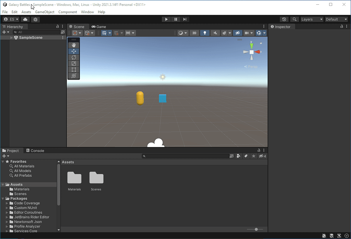Select the Scale tool
Viewport: 351px width, 239px height.
coord(73,63)
